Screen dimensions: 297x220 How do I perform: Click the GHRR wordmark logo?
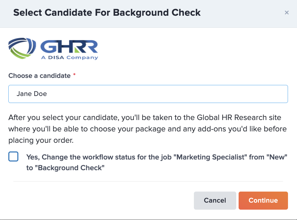point(69,46)
